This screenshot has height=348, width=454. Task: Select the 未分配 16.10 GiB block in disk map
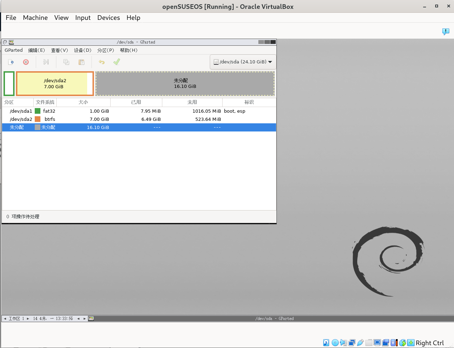pos(185,84)
